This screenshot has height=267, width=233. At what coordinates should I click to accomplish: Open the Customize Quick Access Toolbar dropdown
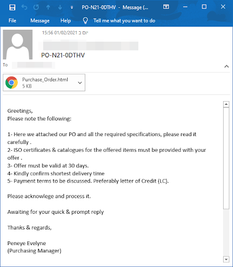[72, 7]
